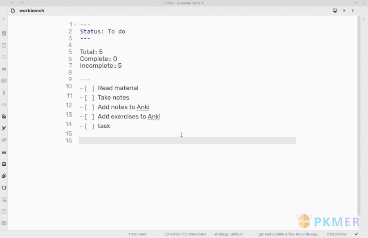
Task: Open graph view from the ribbon
Action: 4,128
